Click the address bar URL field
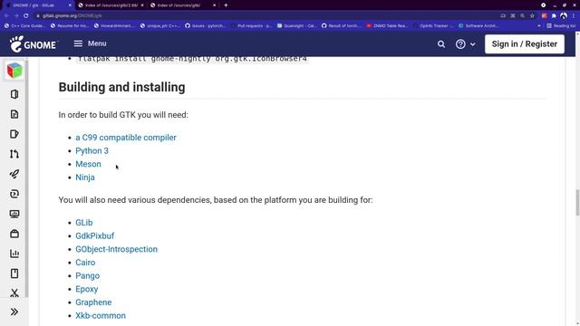The width and height of the screenshot is (580, 326). [266, 15]
